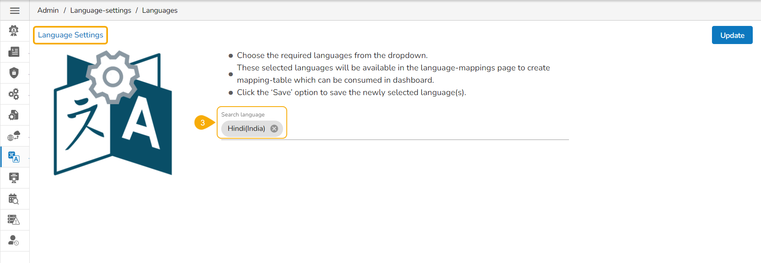Select the Language Settings tab heading
This screenshot has width=761, height=263.
coord(70,35)
